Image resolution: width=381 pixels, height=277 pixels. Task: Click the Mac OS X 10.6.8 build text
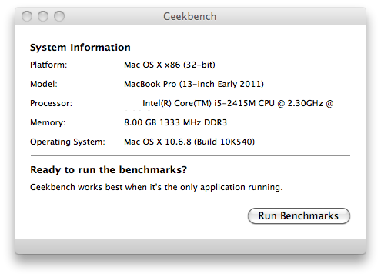pos(189,142)
